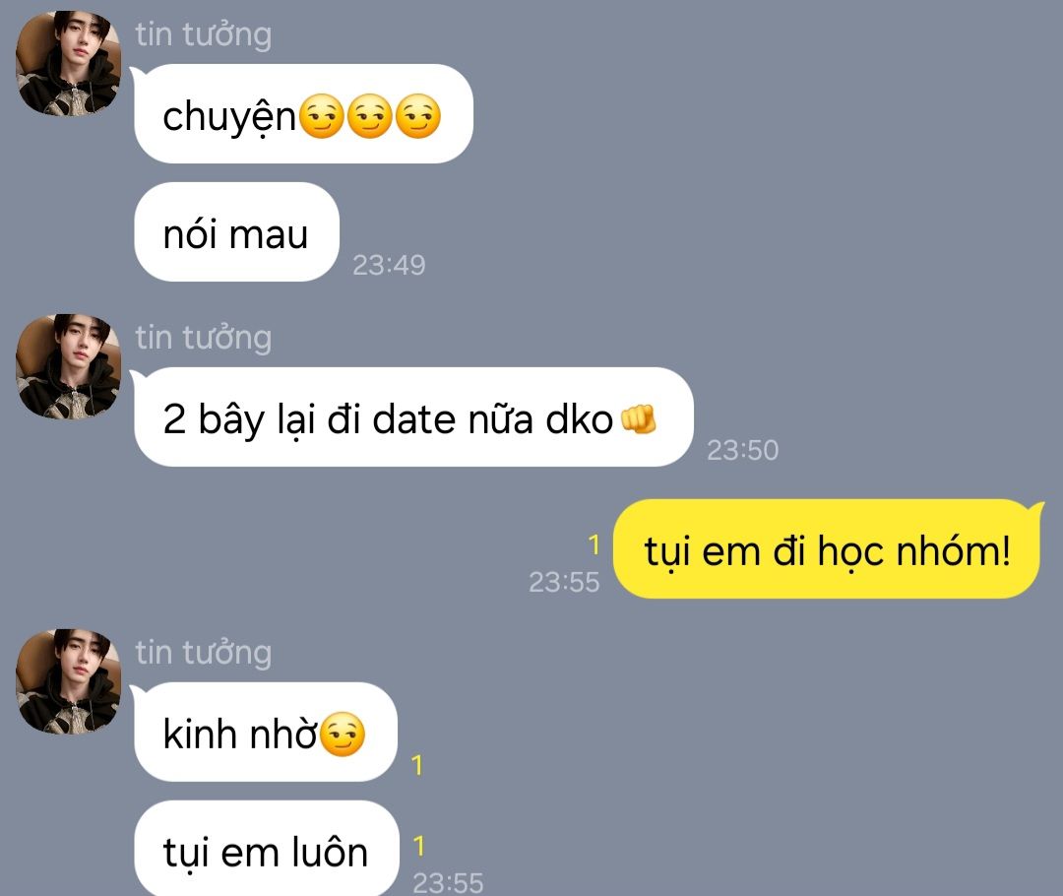Screen dimensions: 1063x896
Task: Select the "chuyện" message bubble
Action: pyautogui.click(x=303, y=114)
